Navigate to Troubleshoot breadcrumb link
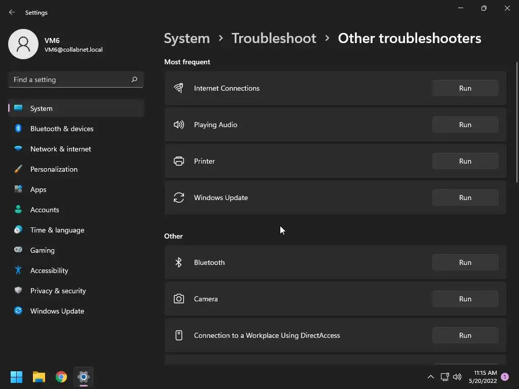519x389 pixels. [274, 38]
